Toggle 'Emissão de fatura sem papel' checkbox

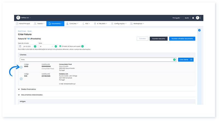60,46
